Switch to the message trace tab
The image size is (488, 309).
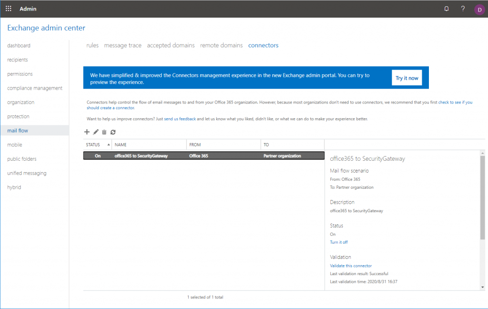coord(122,45)
